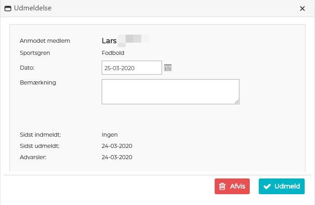Click the Fodbold sportsgren value
The height and width of the screenshot is (205, 315).
coord(113,53)
